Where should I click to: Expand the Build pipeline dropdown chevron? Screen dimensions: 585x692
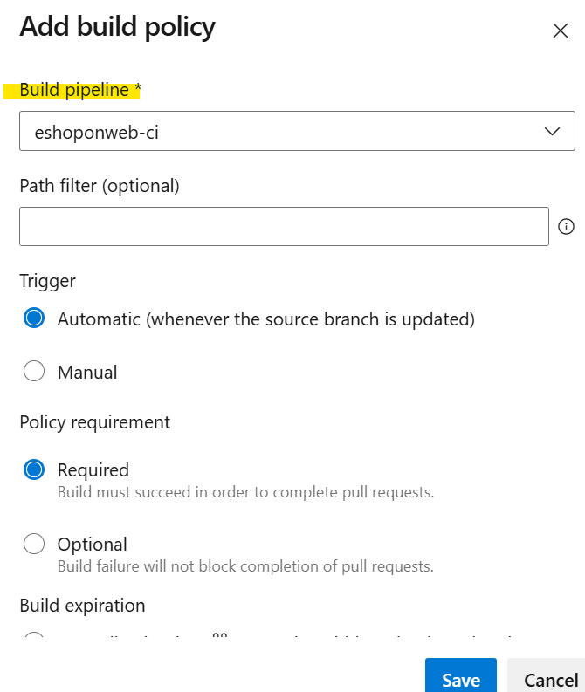tap(552, 132)
